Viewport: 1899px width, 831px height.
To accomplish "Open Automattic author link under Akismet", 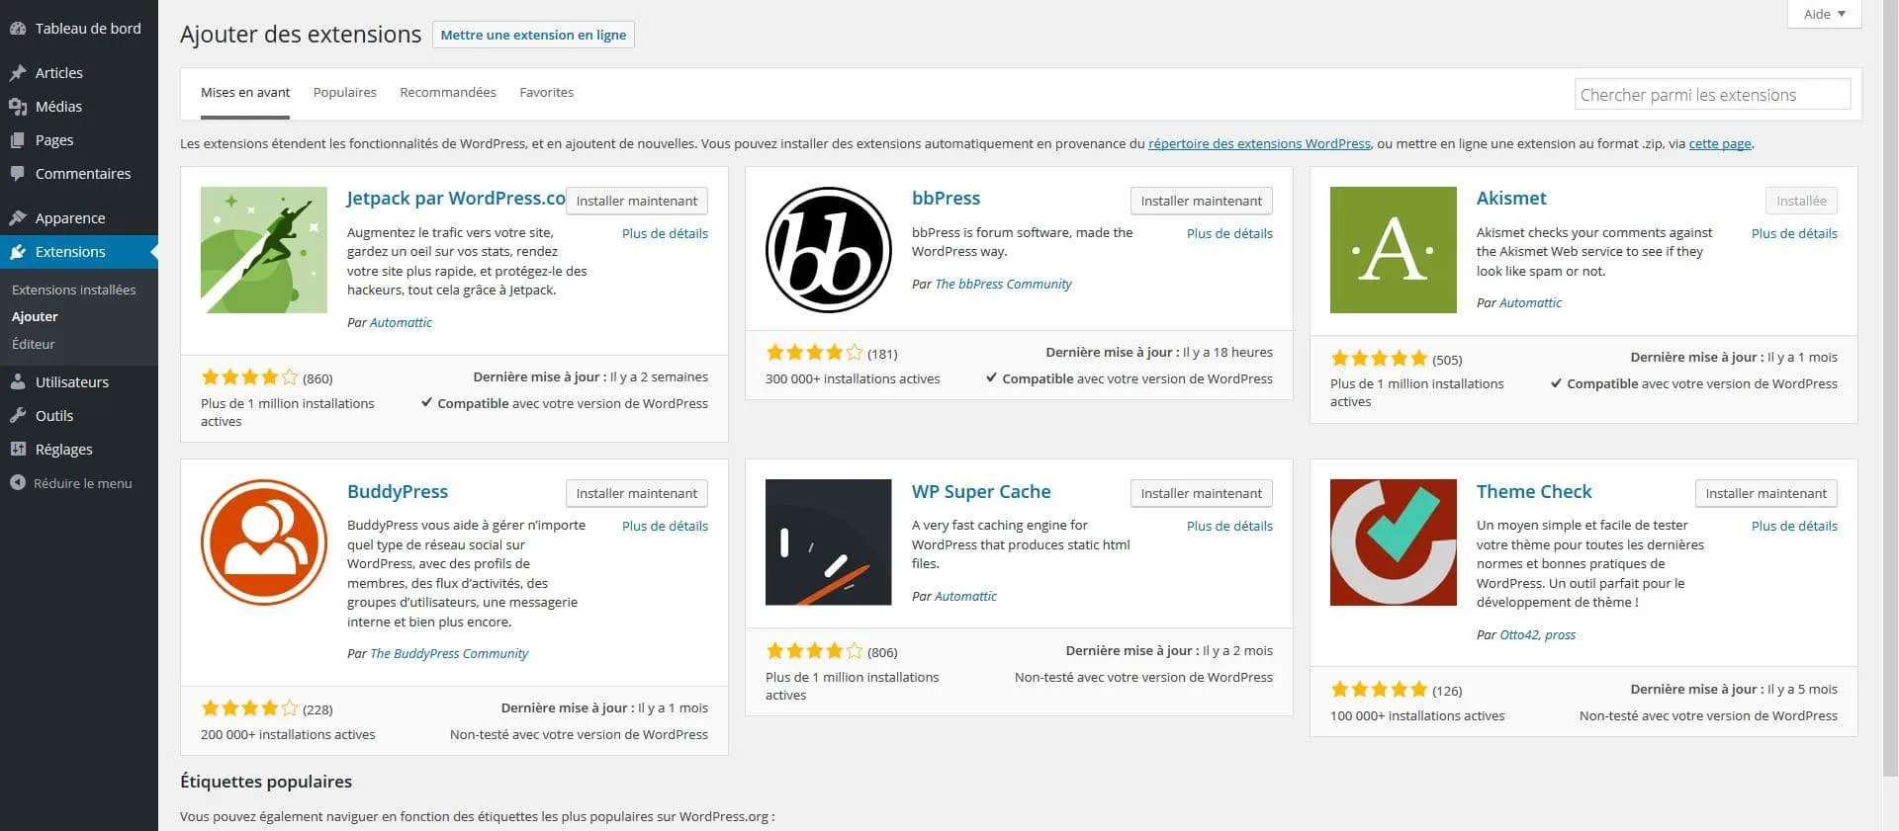I will tap(1530, 303).
